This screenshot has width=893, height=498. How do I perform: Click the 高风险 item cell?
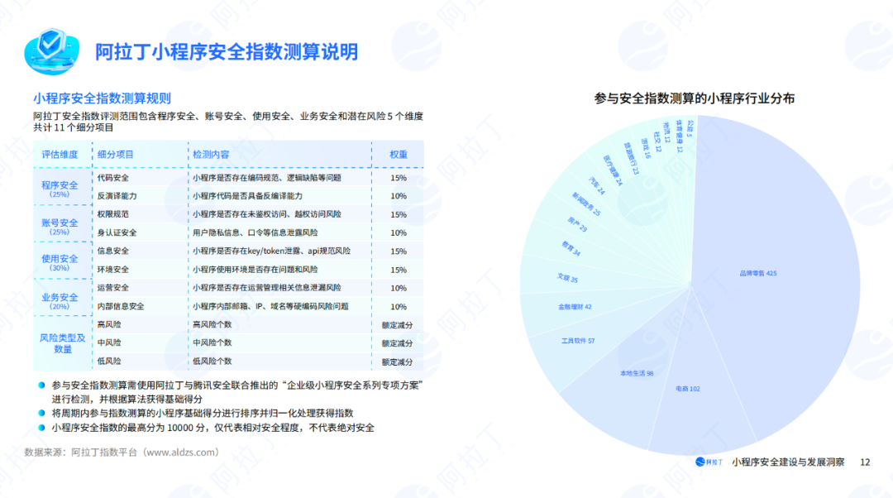(x=109, y=324)
